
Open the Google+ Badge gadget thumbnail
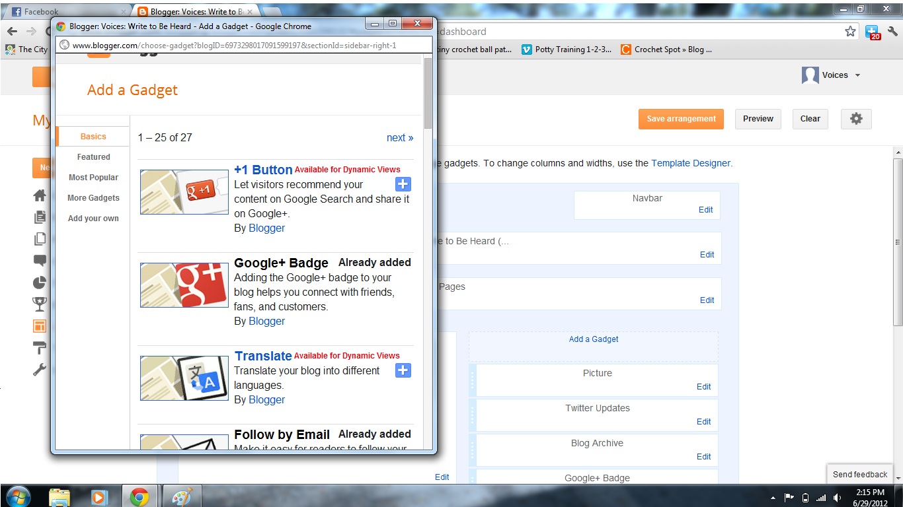click(184, 285)
